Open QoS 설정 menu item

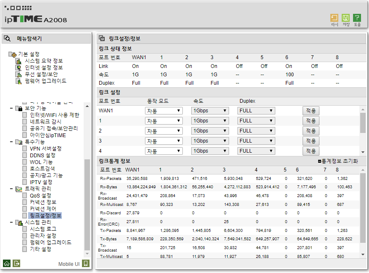pyautogui.click(x=40, y=195)
